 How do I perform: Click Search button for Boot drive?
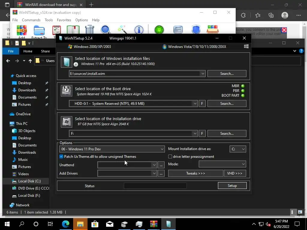tap(227, 103)
